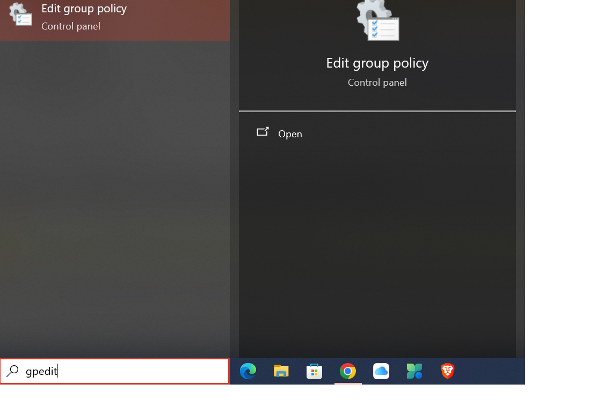Switch to Google Chrome in the taskbar
611x406 pixels.
(348, 371)
